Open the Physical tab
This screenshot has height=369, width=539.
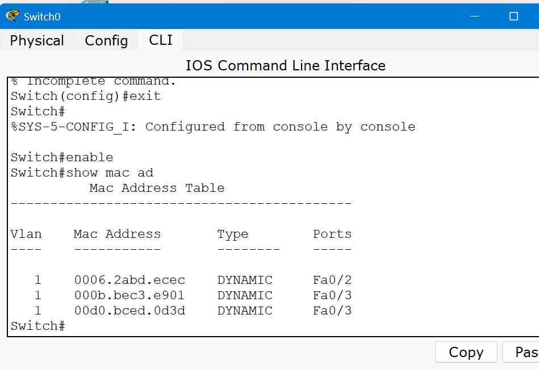click(x=37, y=41)
